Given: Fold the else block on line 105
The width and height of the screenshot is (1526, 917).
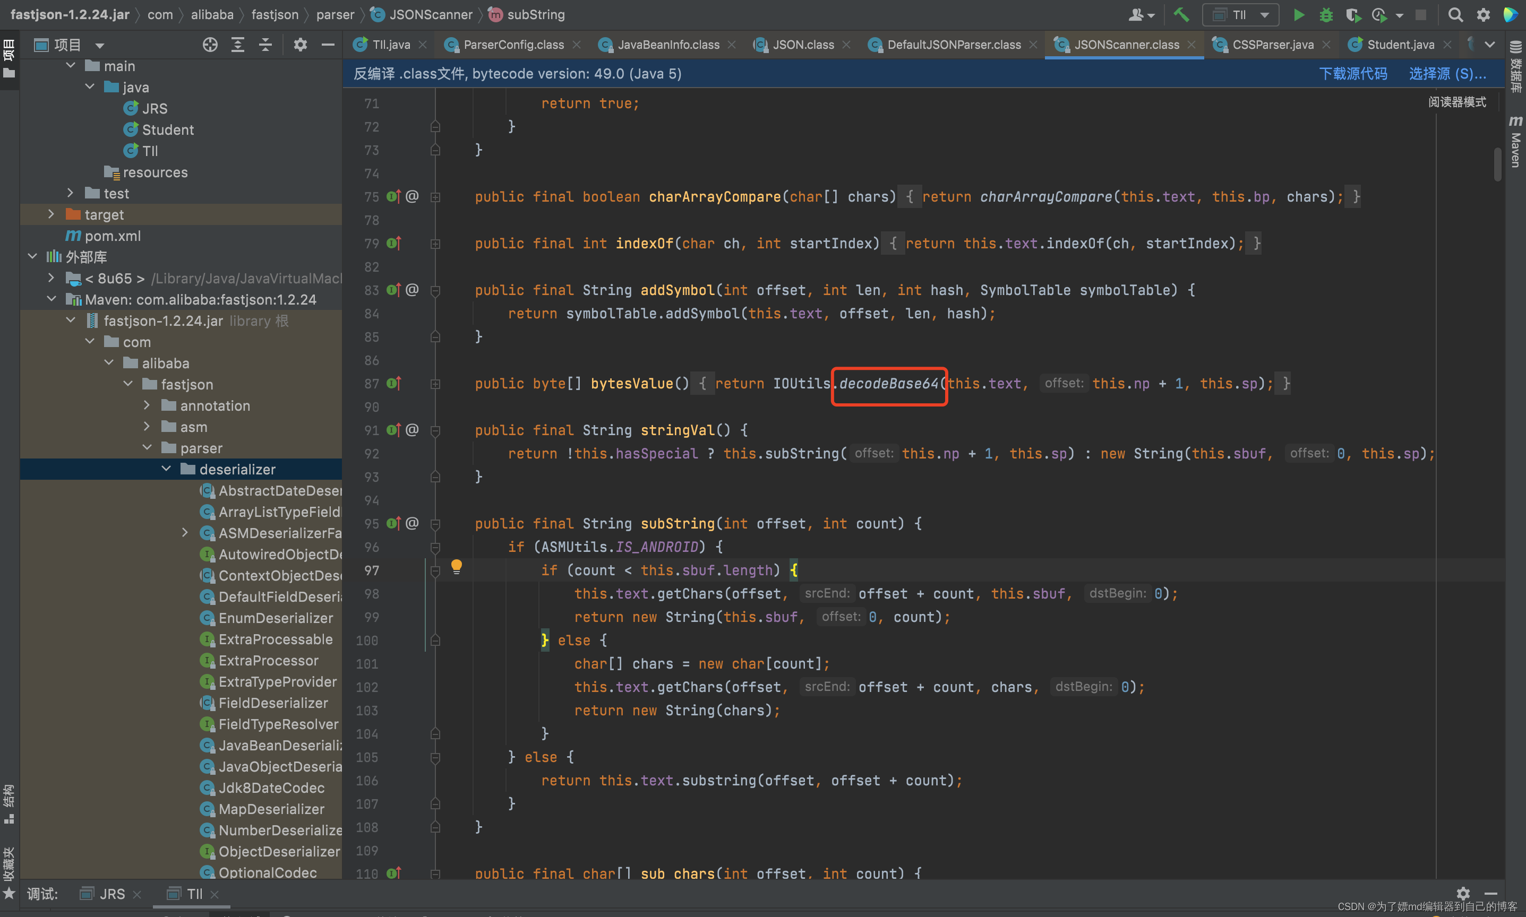Looking at the screenshot, I should (x=435, y=758).
